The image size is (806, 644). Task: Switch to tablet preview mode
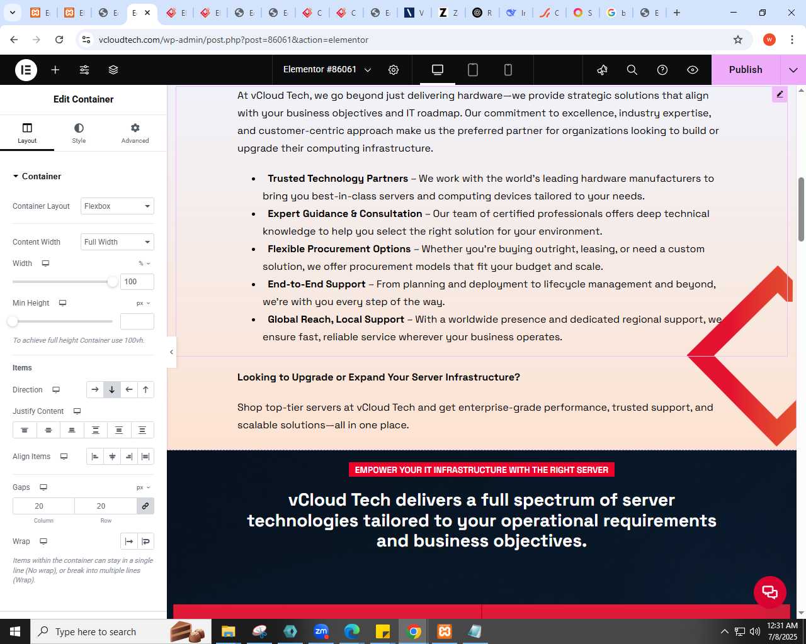coord(473,70)
